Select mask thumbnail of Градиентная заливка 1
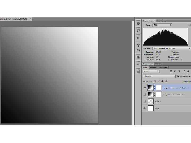This screenshot has height=143, width=191. (159, 95)
